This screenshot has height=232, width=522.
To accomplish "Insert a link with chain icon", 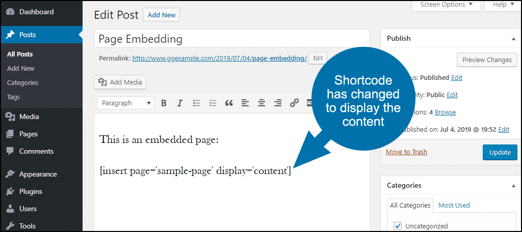I will point(294,103).
